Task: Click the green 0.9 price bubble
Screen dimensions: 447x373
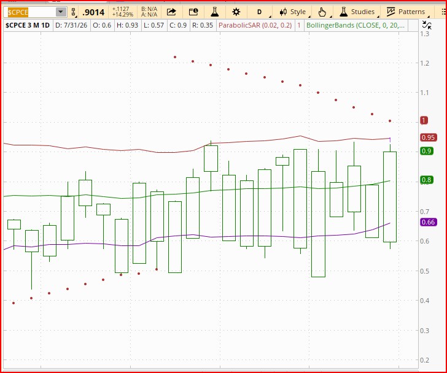Action: coord(427,151)
